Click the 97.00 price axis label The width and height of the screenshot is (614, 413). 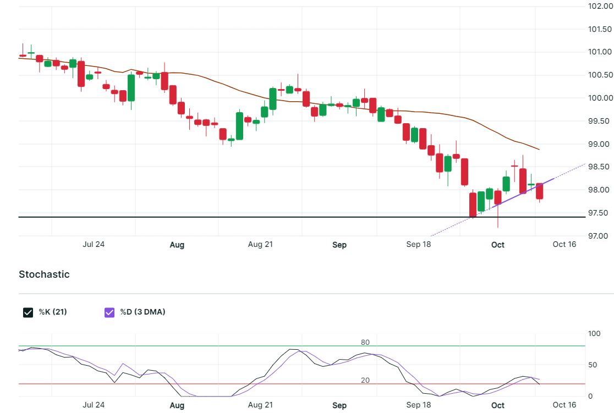pyautogui.click(x=599, y=236)
